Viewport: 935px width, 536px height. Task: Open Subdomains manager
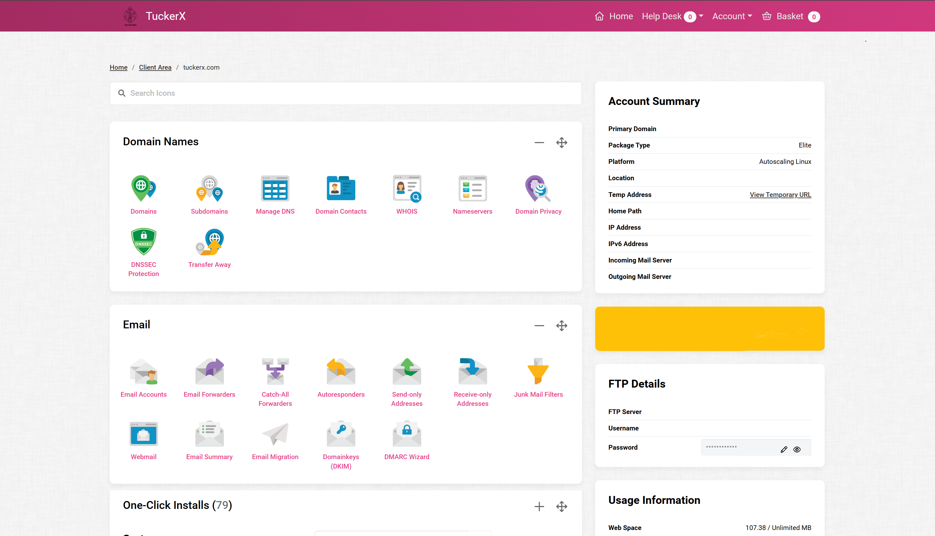pyautogui.click(x=209, y=195)
